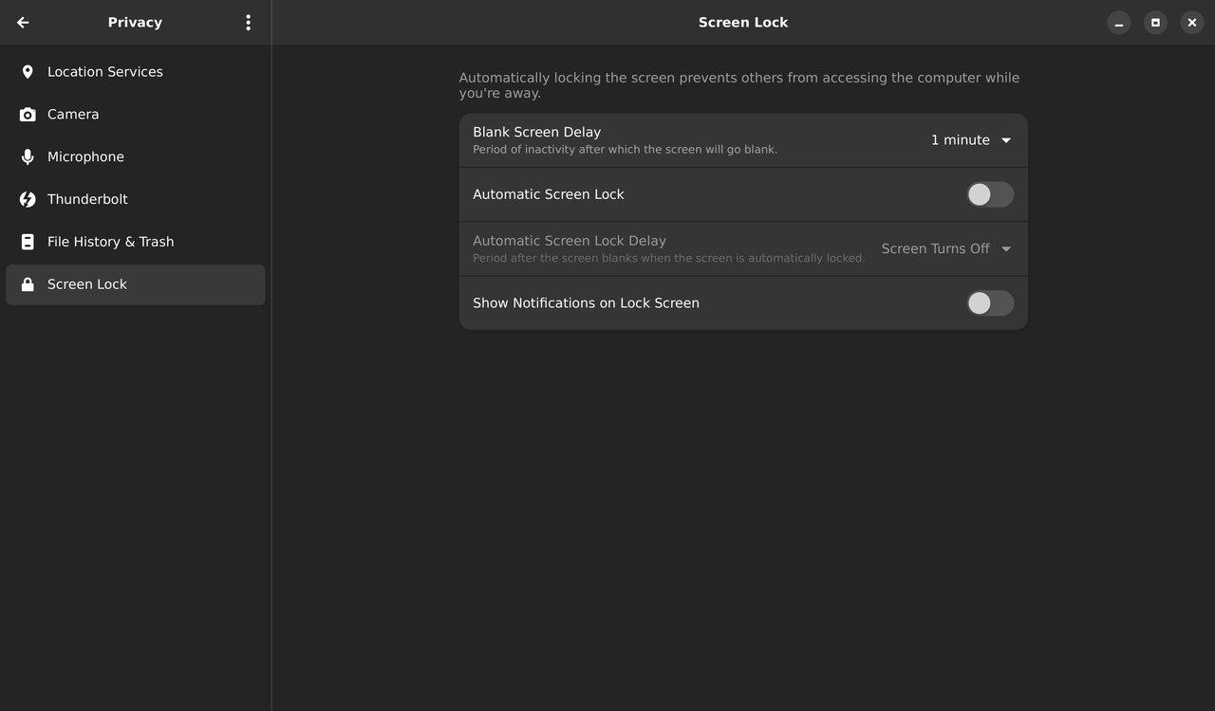Open the Automatic Screen Lock Delay dropdown
This screenshot has width=1215, height=711.
[x=944, y=248]
